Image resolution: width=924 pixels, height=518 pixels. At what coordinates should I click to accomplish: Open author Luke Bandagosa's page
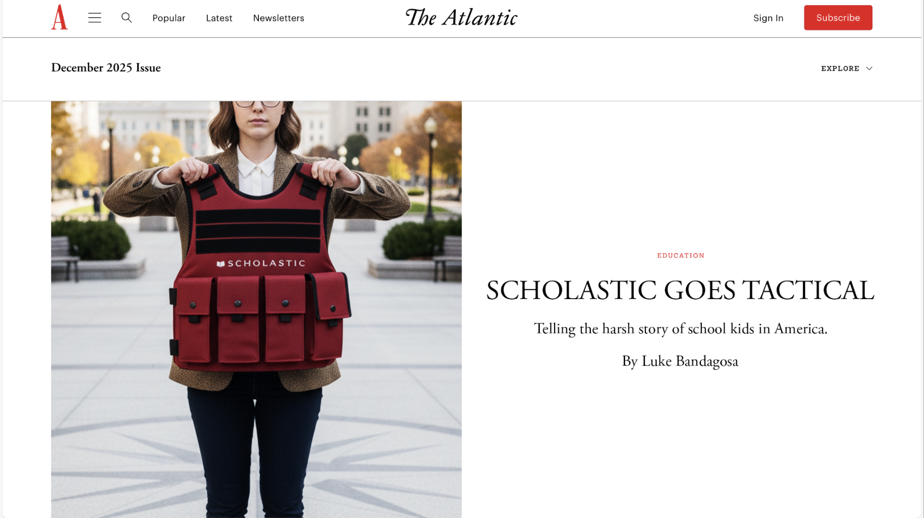pos(690,362)
